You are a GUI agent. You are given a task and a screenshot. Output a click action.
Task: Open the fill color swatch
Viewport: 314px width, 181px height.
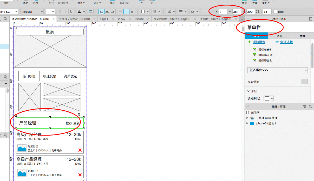click(145, 11)
